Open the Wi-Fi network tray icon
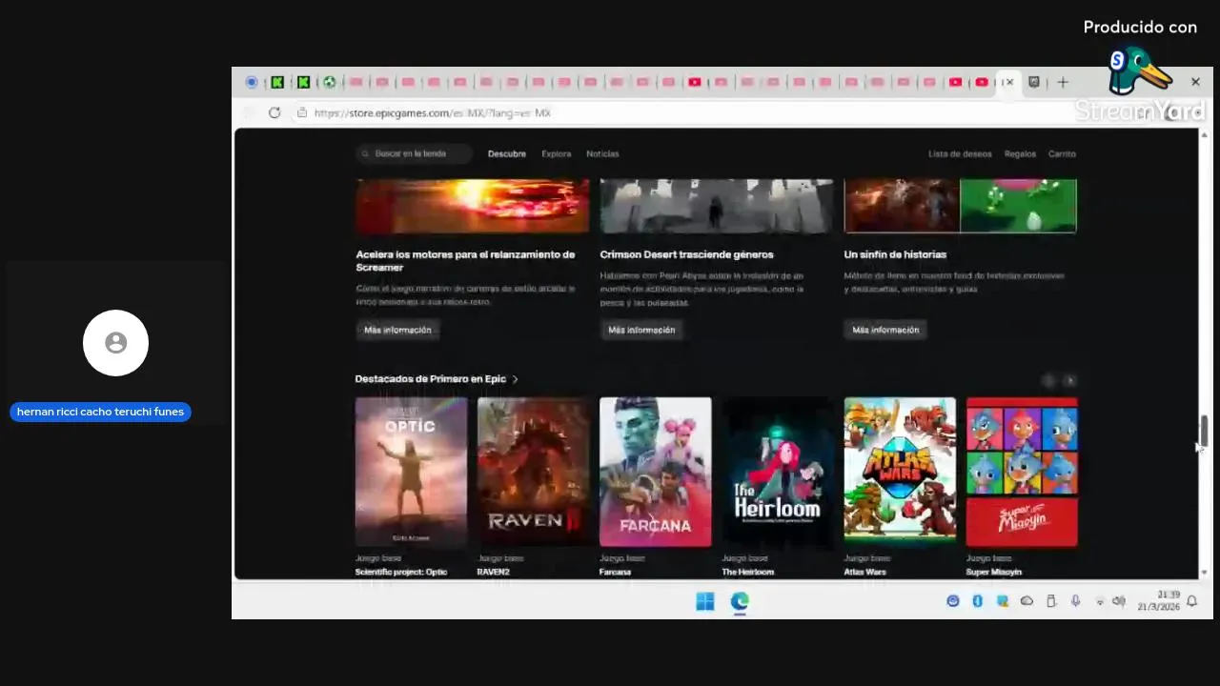1220x686 pixels. coord(1100,601)
